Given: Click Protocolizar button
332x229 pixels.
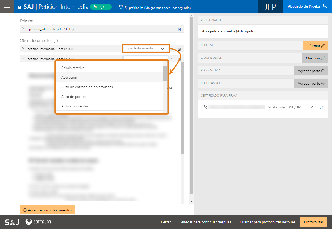Looking at the screenshot, I should point(314,222).
